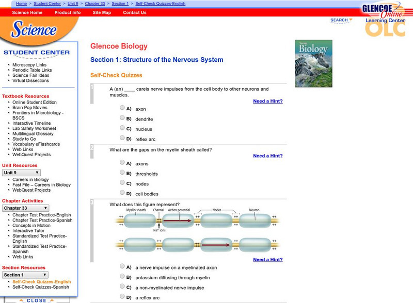Open Brain Pop Movies
This screenshot has width=413, height=303.
pos(30,107)
